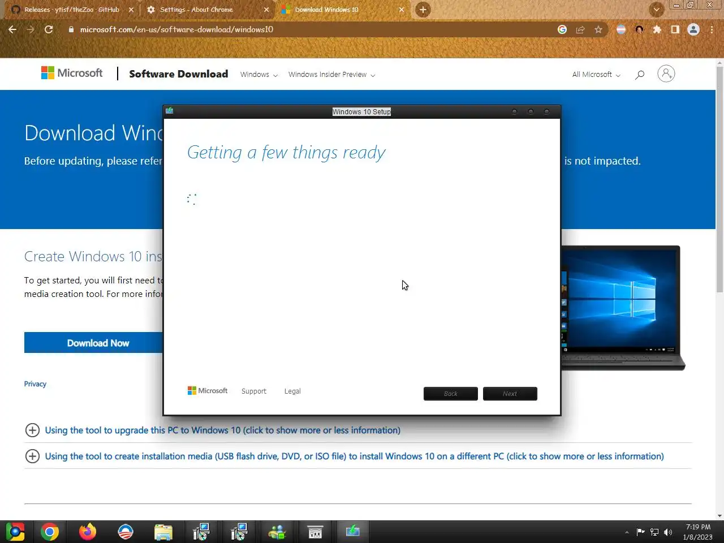Toggle the Chrome side panel

675,29
